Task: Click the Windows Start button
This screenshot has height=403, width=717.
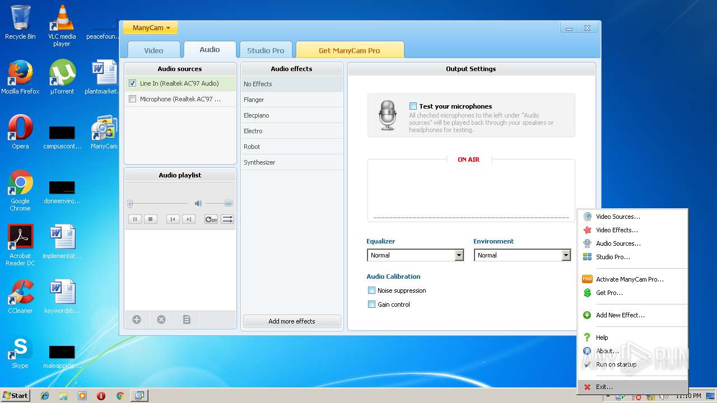Action: [x=16, y=396]
